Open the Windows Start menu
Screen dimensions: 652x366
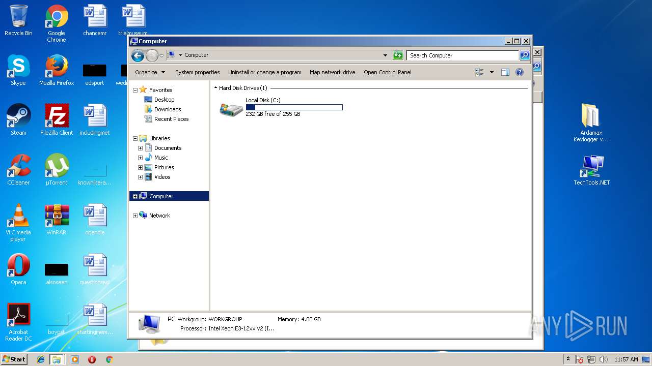tap(14, 359)
